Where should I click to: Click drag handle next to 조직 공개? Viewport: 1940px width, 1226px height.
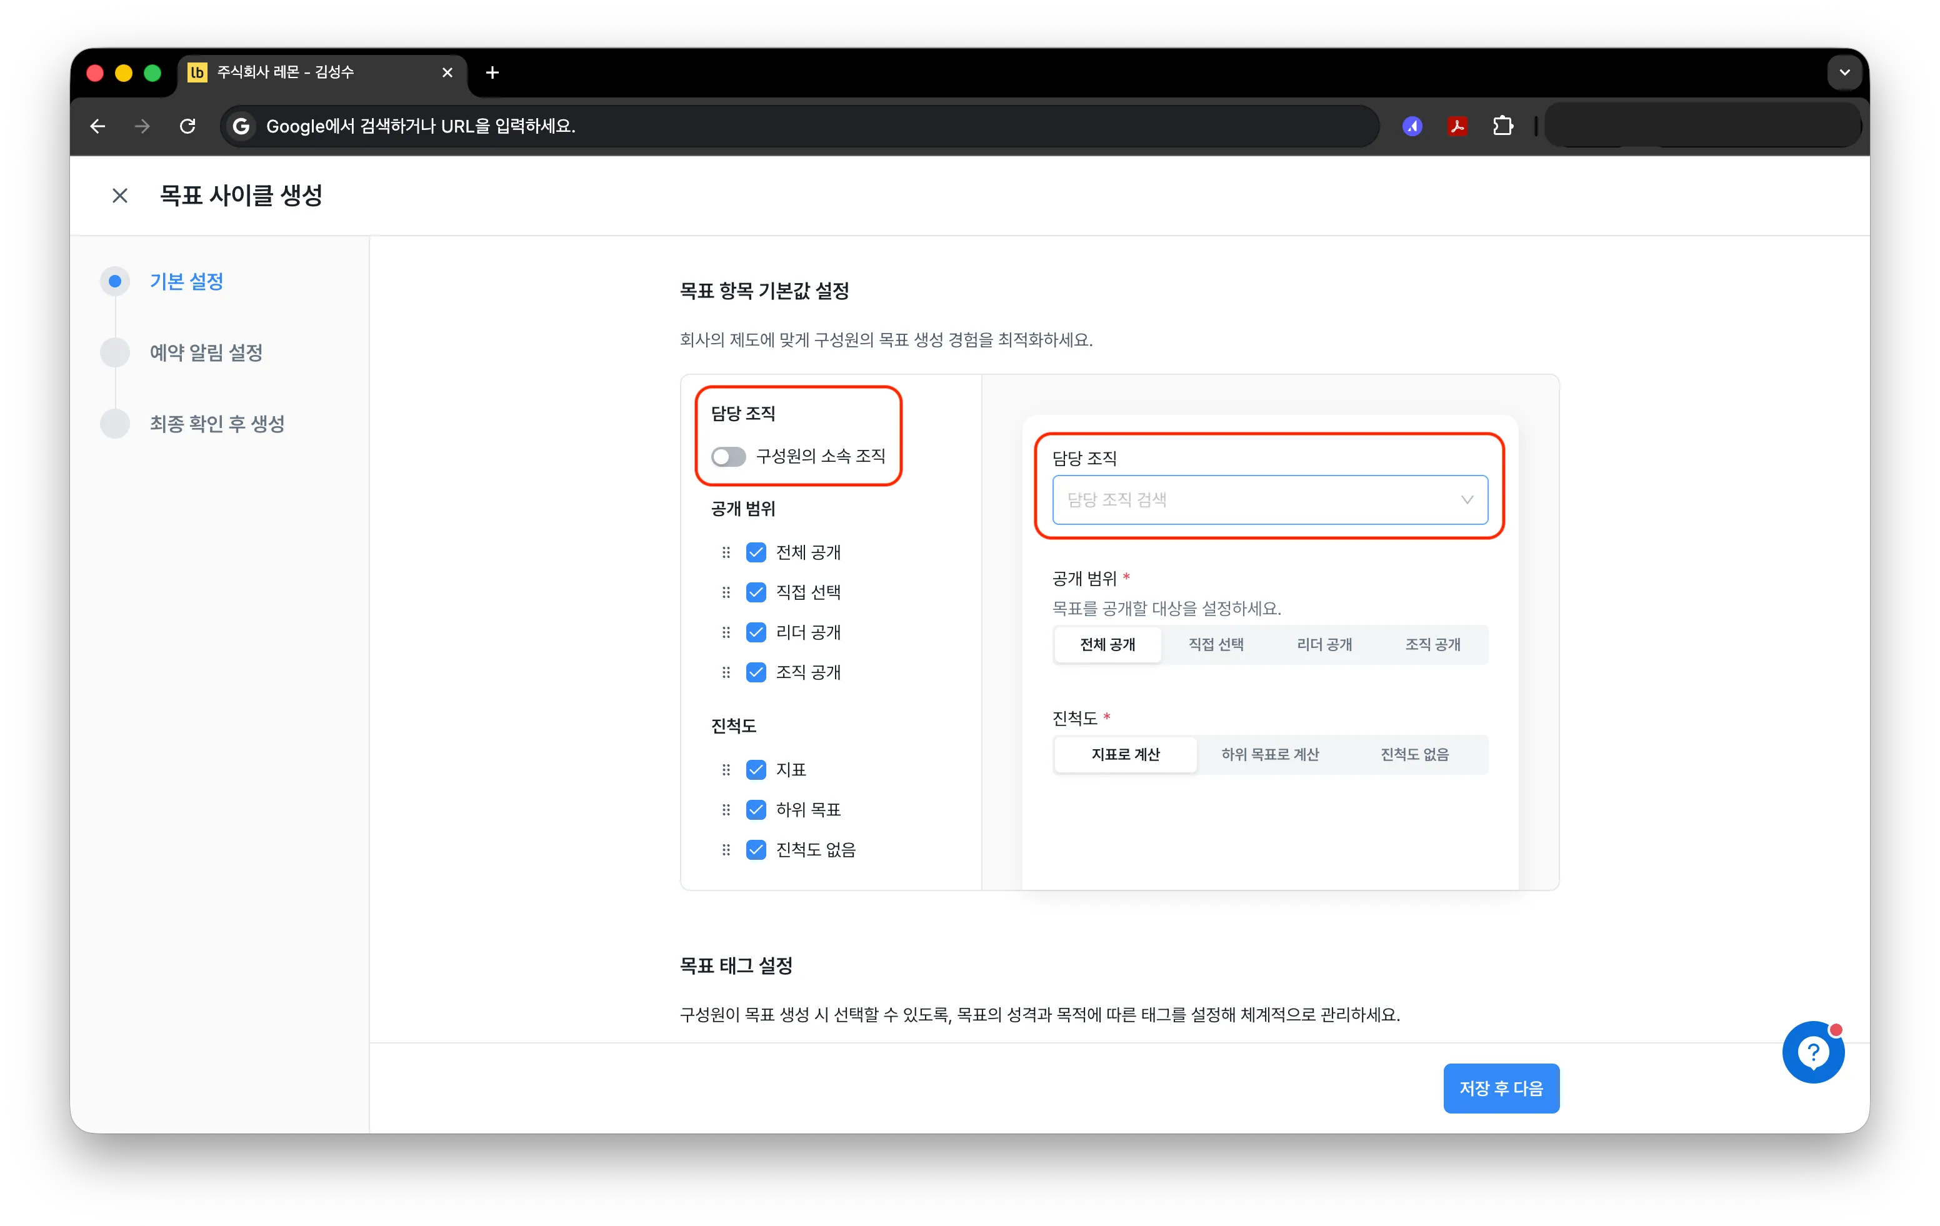pyautogui.click(x=726, y=672)
